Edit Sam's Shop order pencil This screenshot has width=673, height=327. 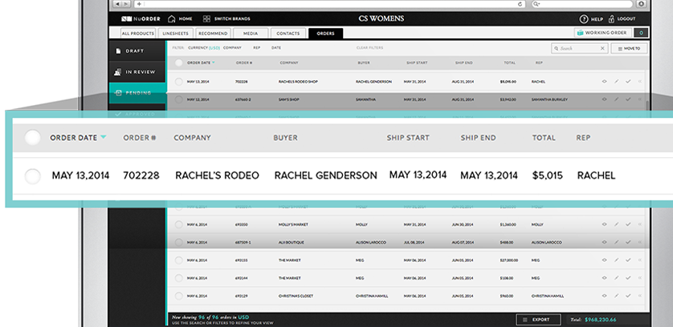click(x=616, y=99)
